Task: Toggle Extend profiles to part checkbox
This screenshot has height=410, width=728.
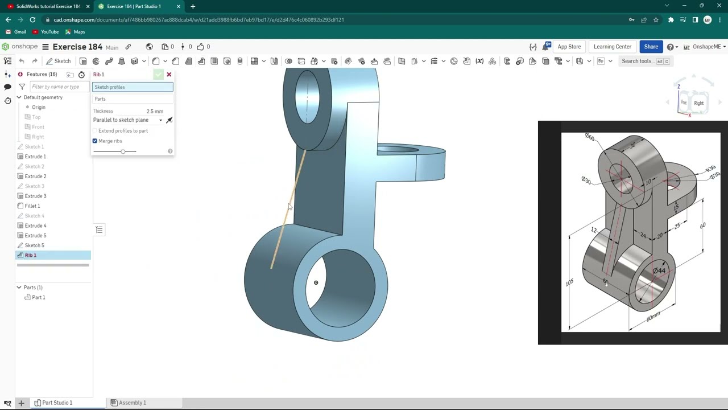Action: (95, 131)
